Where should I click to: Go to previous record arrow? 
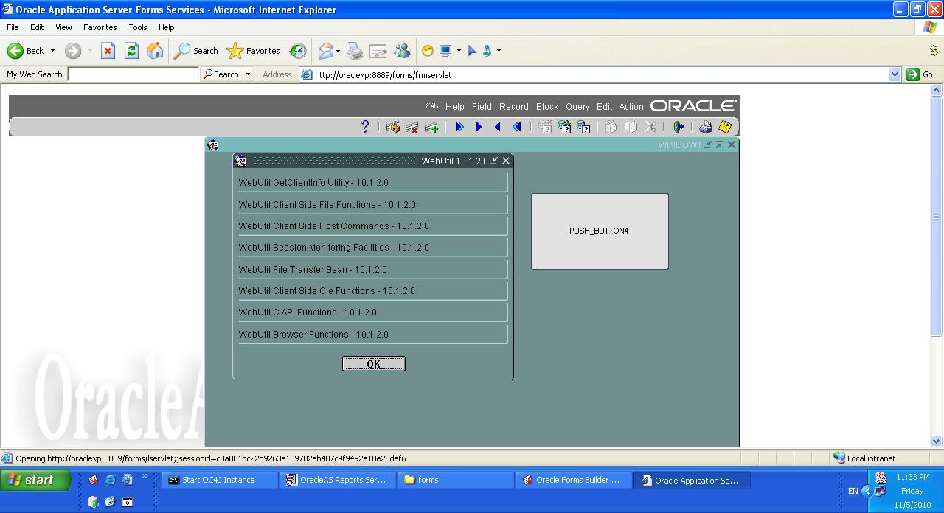point(498,127)
